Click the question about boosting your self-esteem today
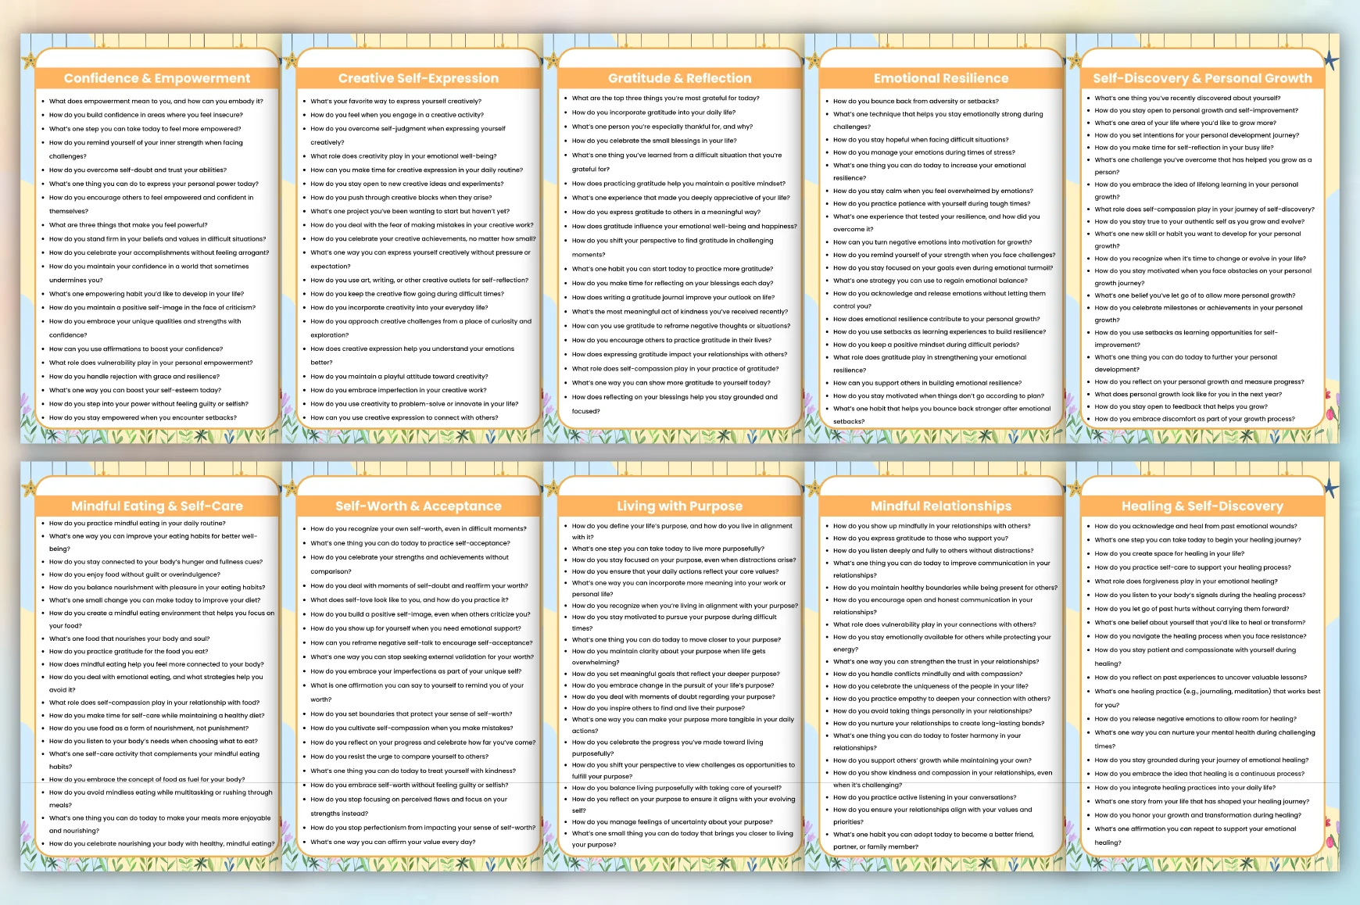 point(135,390)
